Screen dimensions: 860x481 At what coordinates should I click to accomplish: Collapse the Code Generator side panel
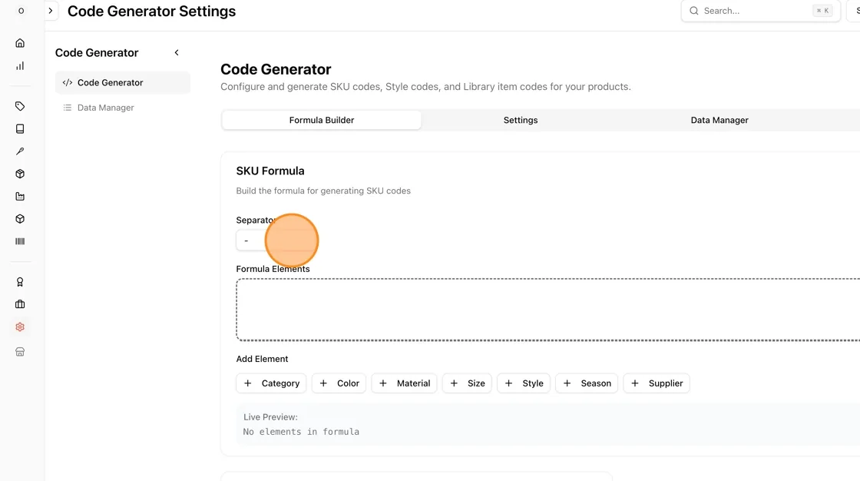(x=177, y=53)
